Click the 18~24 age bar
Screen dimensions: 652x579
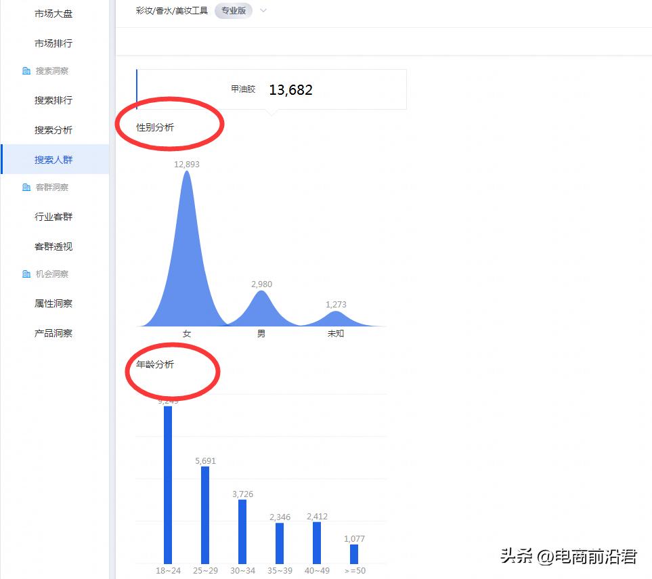pyautogui.click(x=167, y=484)
